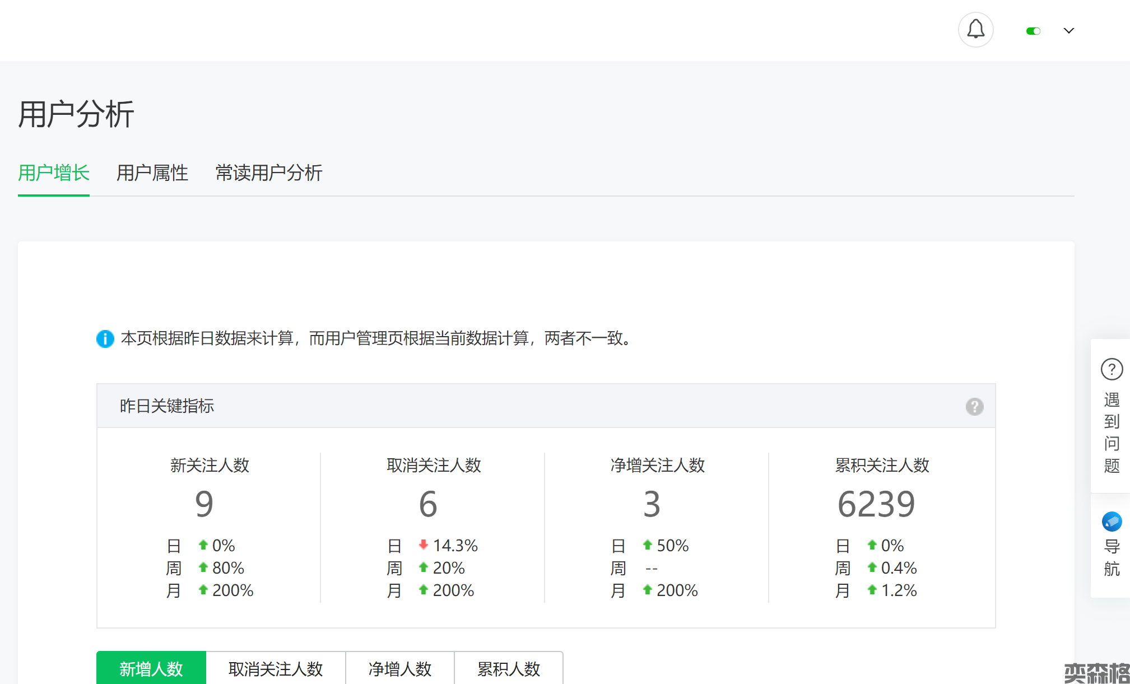Open the 遇到问题 question mark icon
1130x684 pixels.
tap(1112, 369)
